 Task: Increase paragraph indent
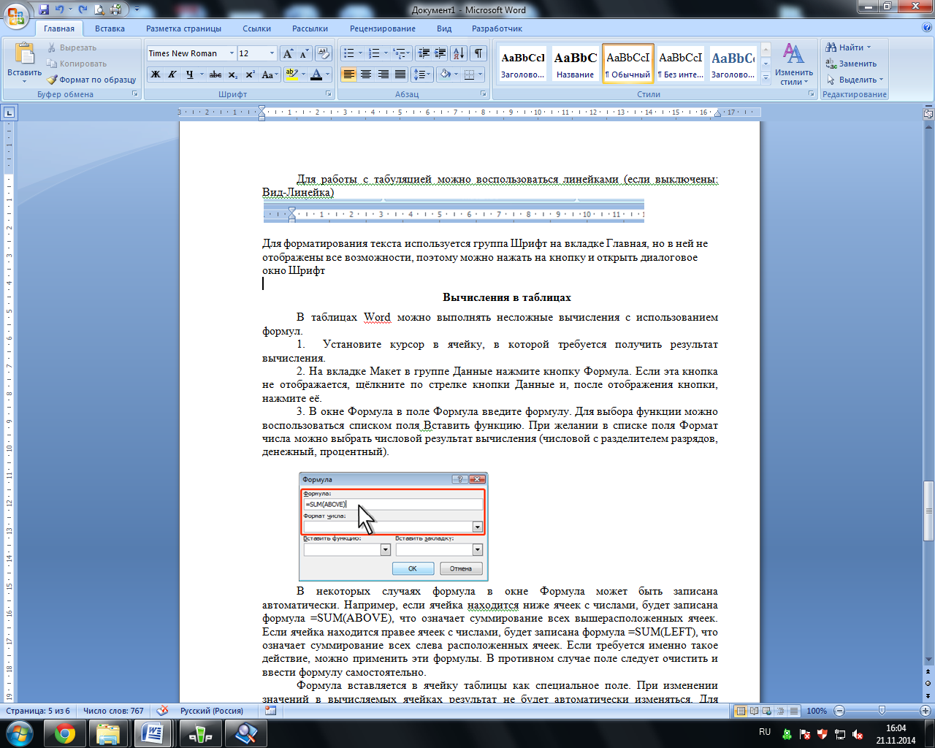[x=440, y=53]
